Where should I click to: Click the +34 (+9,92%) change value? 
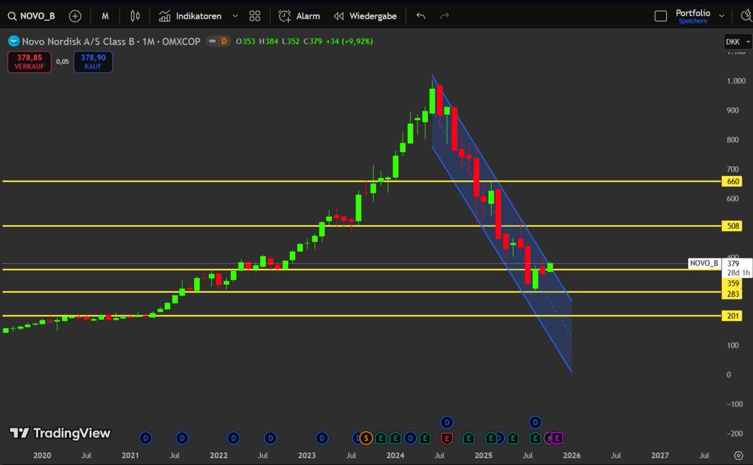(x=350, y=41)
